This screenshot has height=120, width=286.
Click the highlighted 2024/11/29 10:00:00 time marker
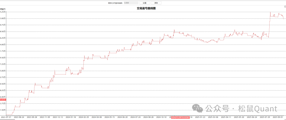tap(180, 117)
